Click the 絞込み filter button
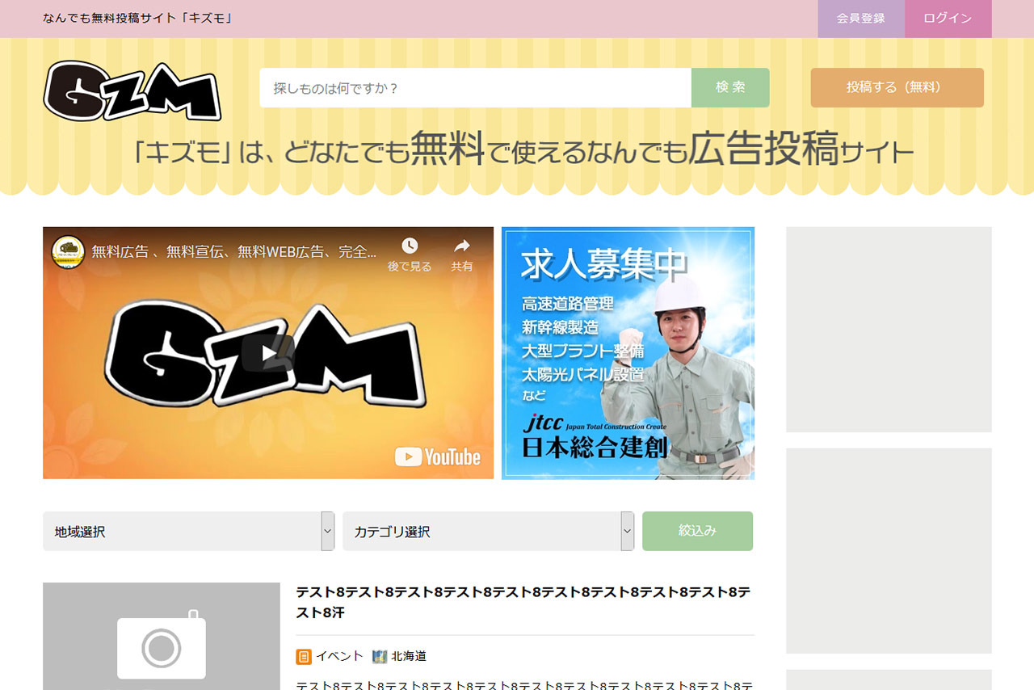Screen dimensions: 1034x690 click(697, 531)
